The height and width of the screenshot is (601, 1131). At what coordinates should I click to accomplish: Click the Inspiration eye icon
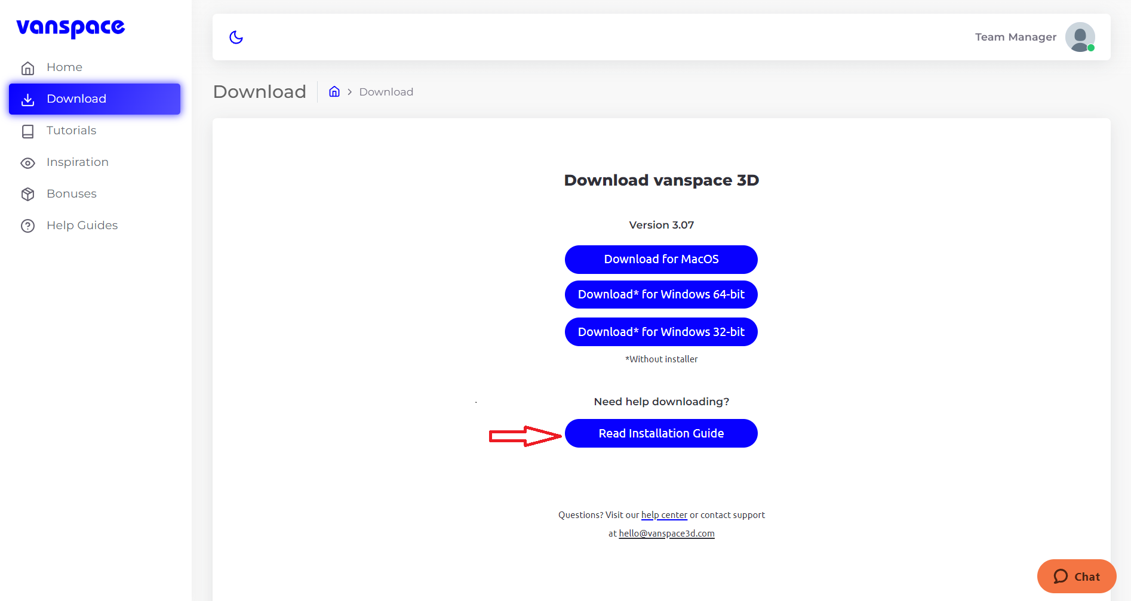[x=27, y=163]
